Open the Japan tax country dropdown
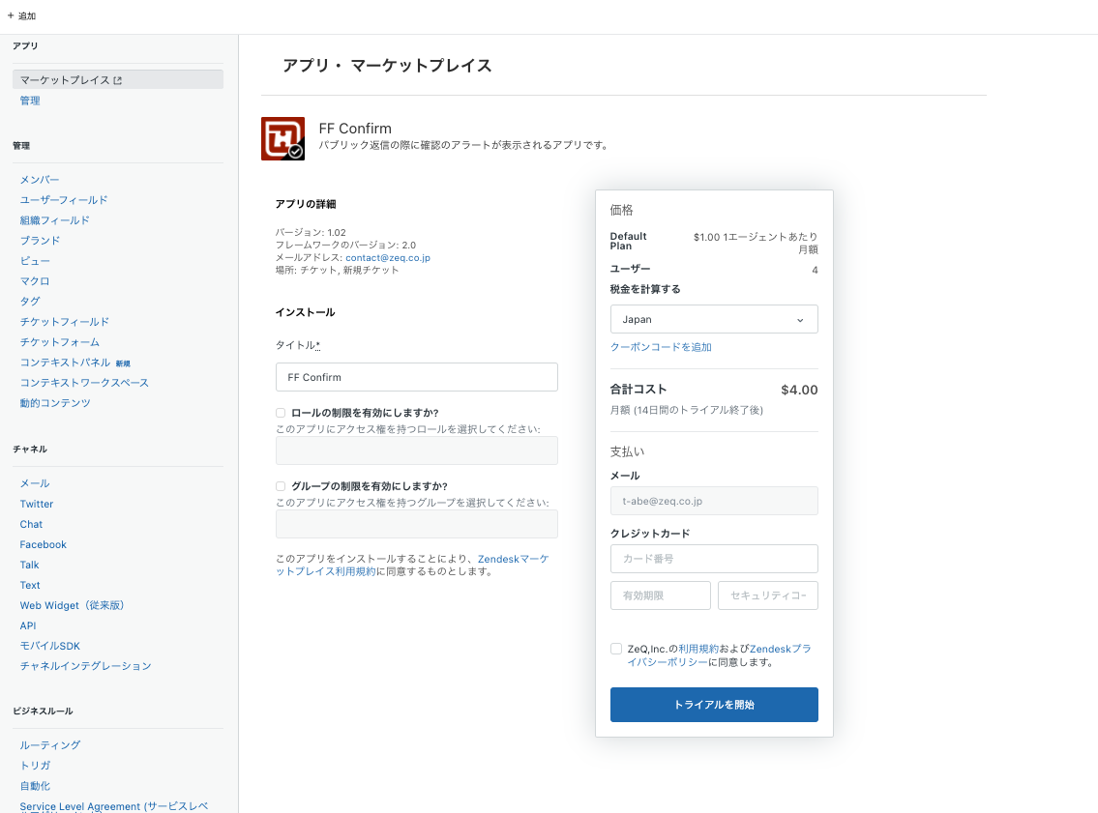Image resolution: width=1098 pixels, height=813 pixels. coord(714,319)
